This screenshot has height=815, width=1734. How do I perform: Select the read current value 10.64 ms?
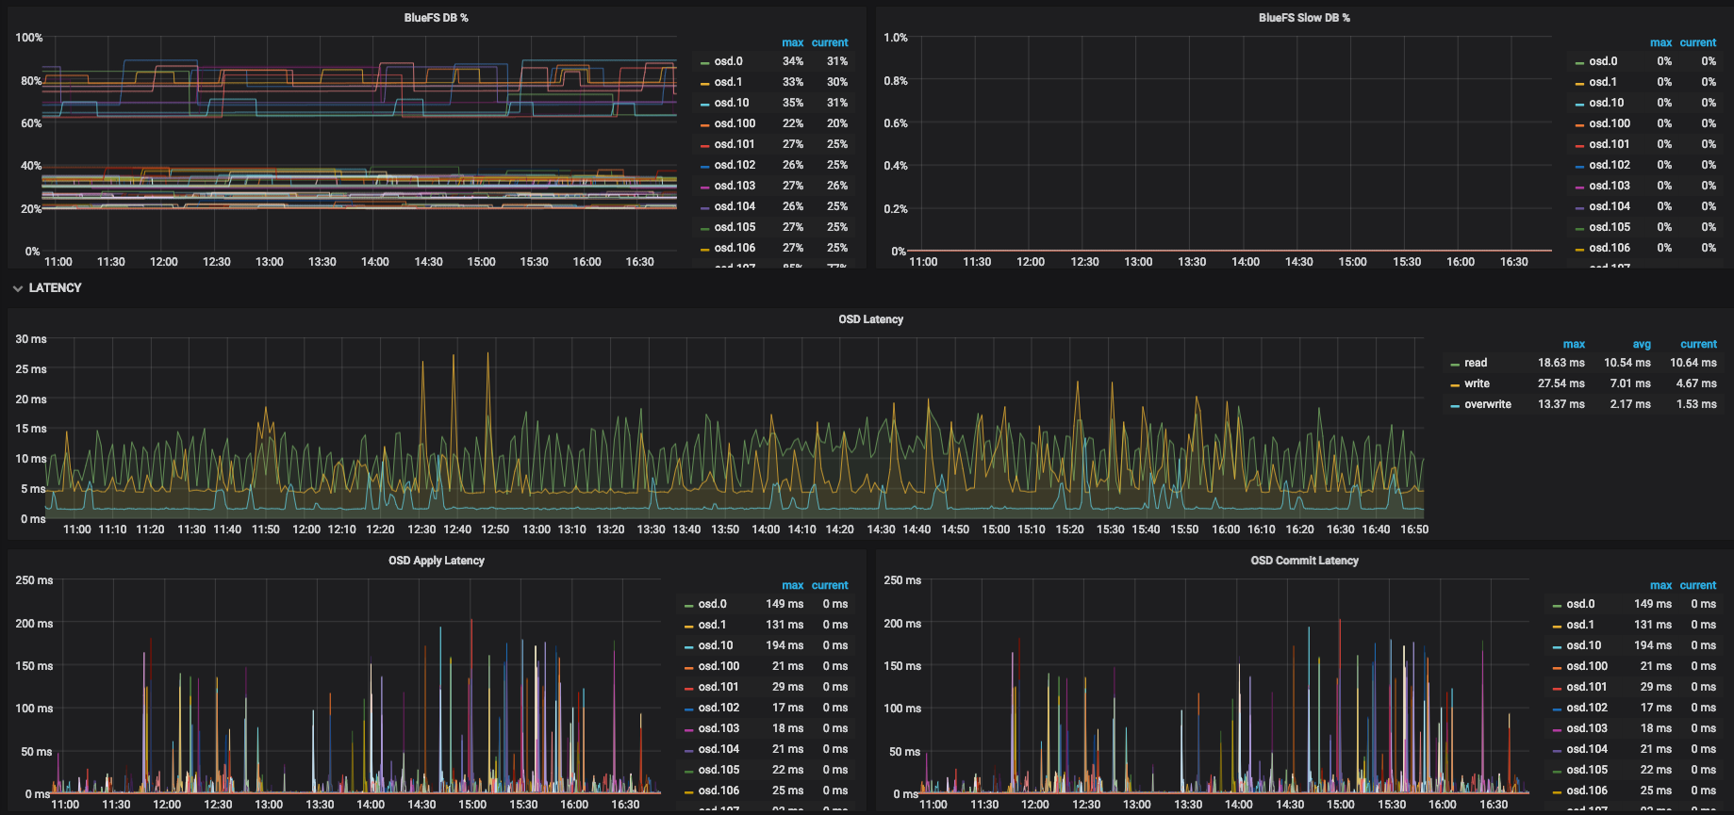click(1693, 363)
